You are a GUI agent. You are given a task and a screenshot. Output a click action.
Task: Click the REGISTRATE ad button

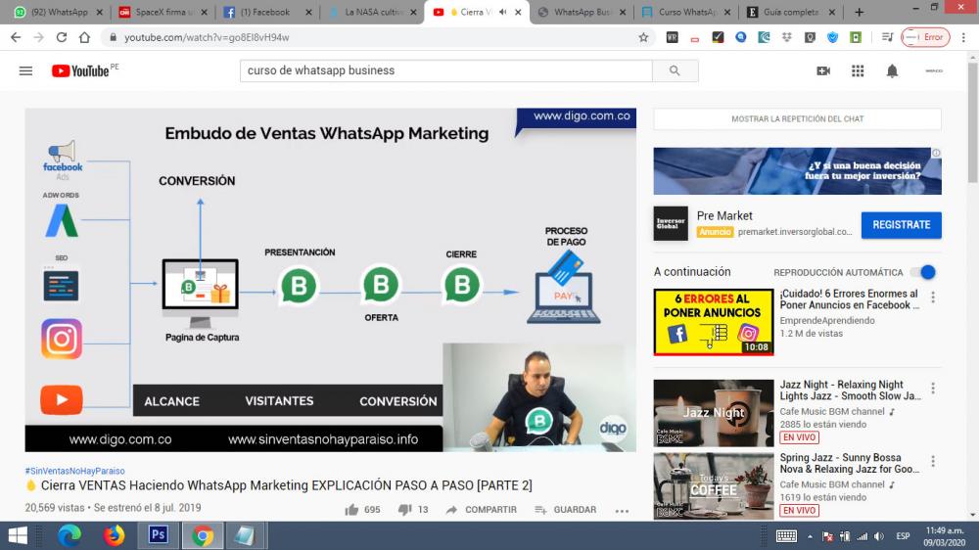click(901, 225)
